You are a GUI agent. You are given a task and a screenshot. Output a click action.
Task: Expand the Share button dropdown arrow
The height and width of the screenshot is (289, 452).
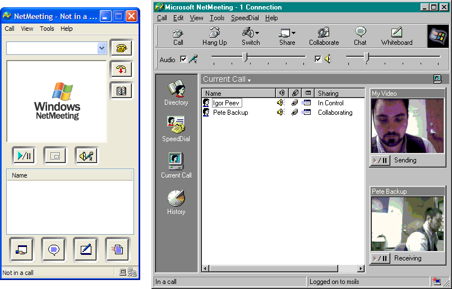click(x=293, y=33)
